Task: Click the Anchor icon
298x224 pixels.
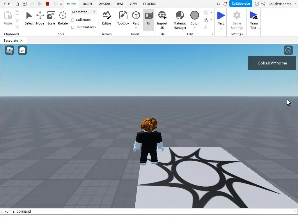Action: tap(205, 27)
